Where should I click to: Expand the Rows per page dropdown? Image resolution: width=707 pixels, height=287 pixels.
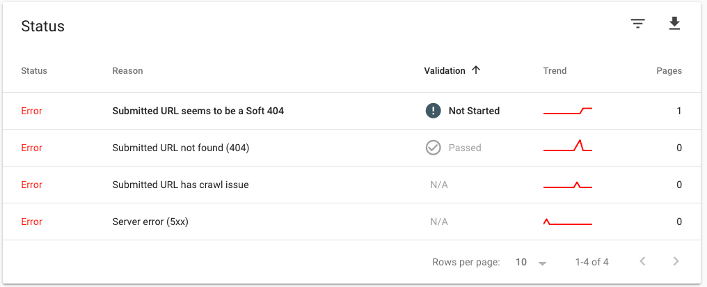click(x=532, y=263)
